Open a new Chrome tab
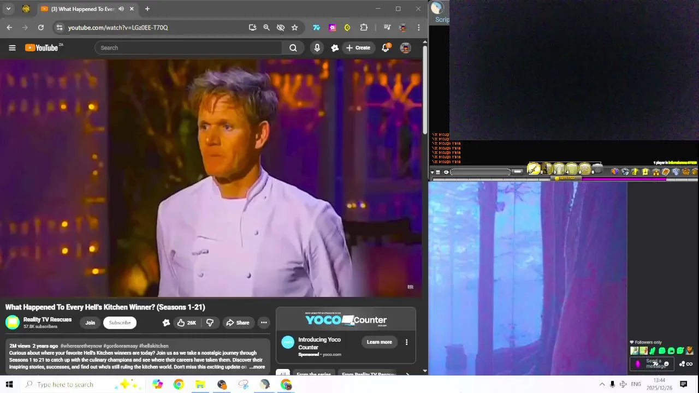699x393 pixels. (147, 9)
